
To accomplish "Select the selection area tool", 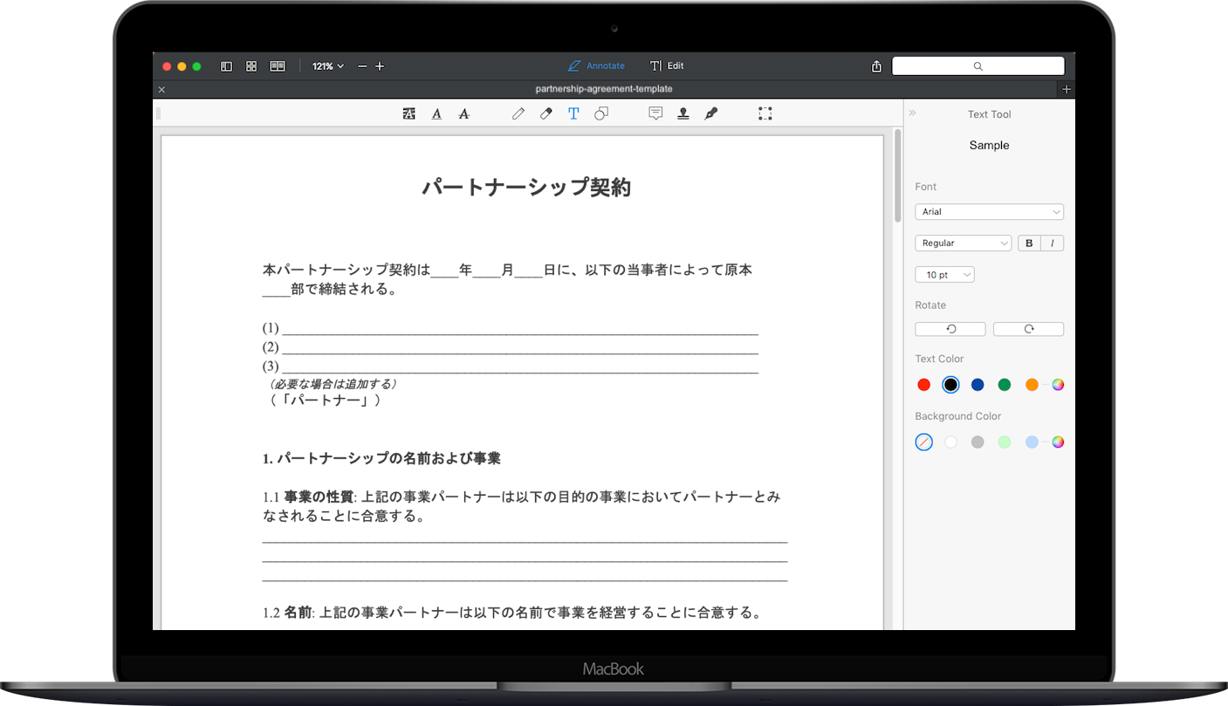I will [765, 113].
